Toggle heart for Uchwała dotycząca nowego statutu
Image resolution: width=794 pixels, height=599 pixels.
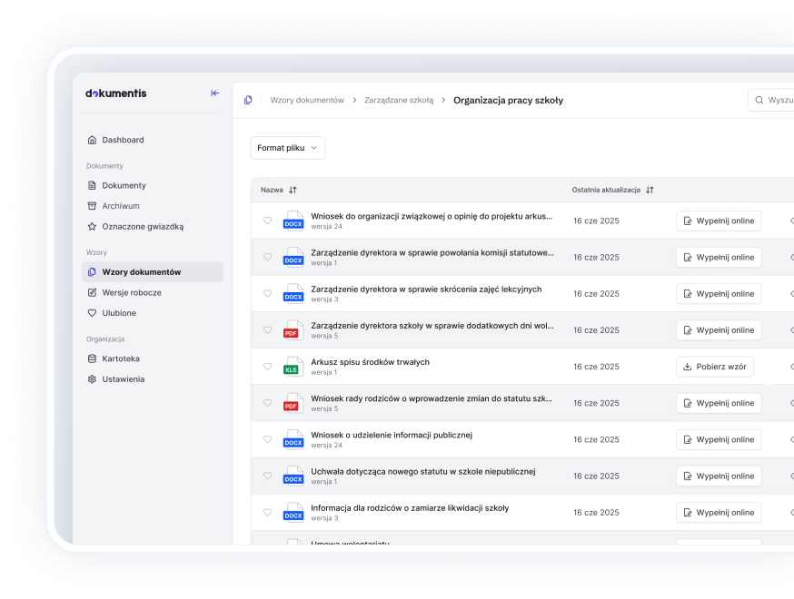tap(267, 476)
